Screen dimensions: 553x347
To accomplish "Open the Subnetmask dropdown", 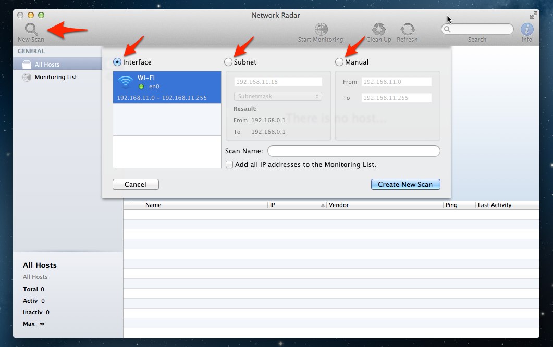I will (x=278, y=96).
